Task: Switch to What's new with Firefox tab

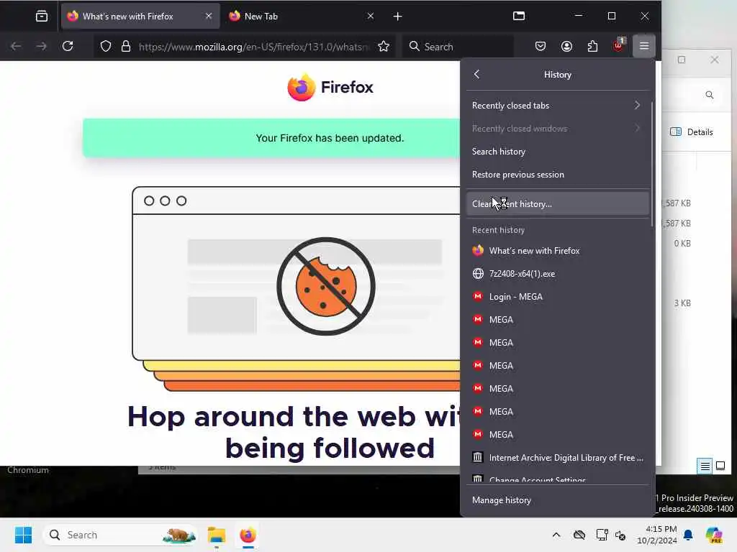Action: (x=140, y=17)
